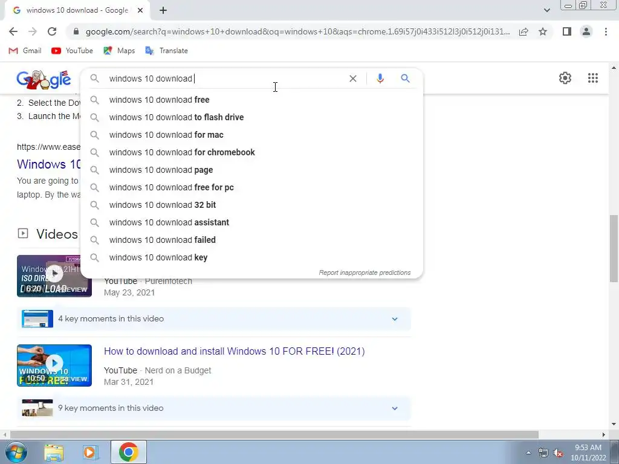Open Google apps grid
This screenshot has width=619, height=464.
[593, 78]
